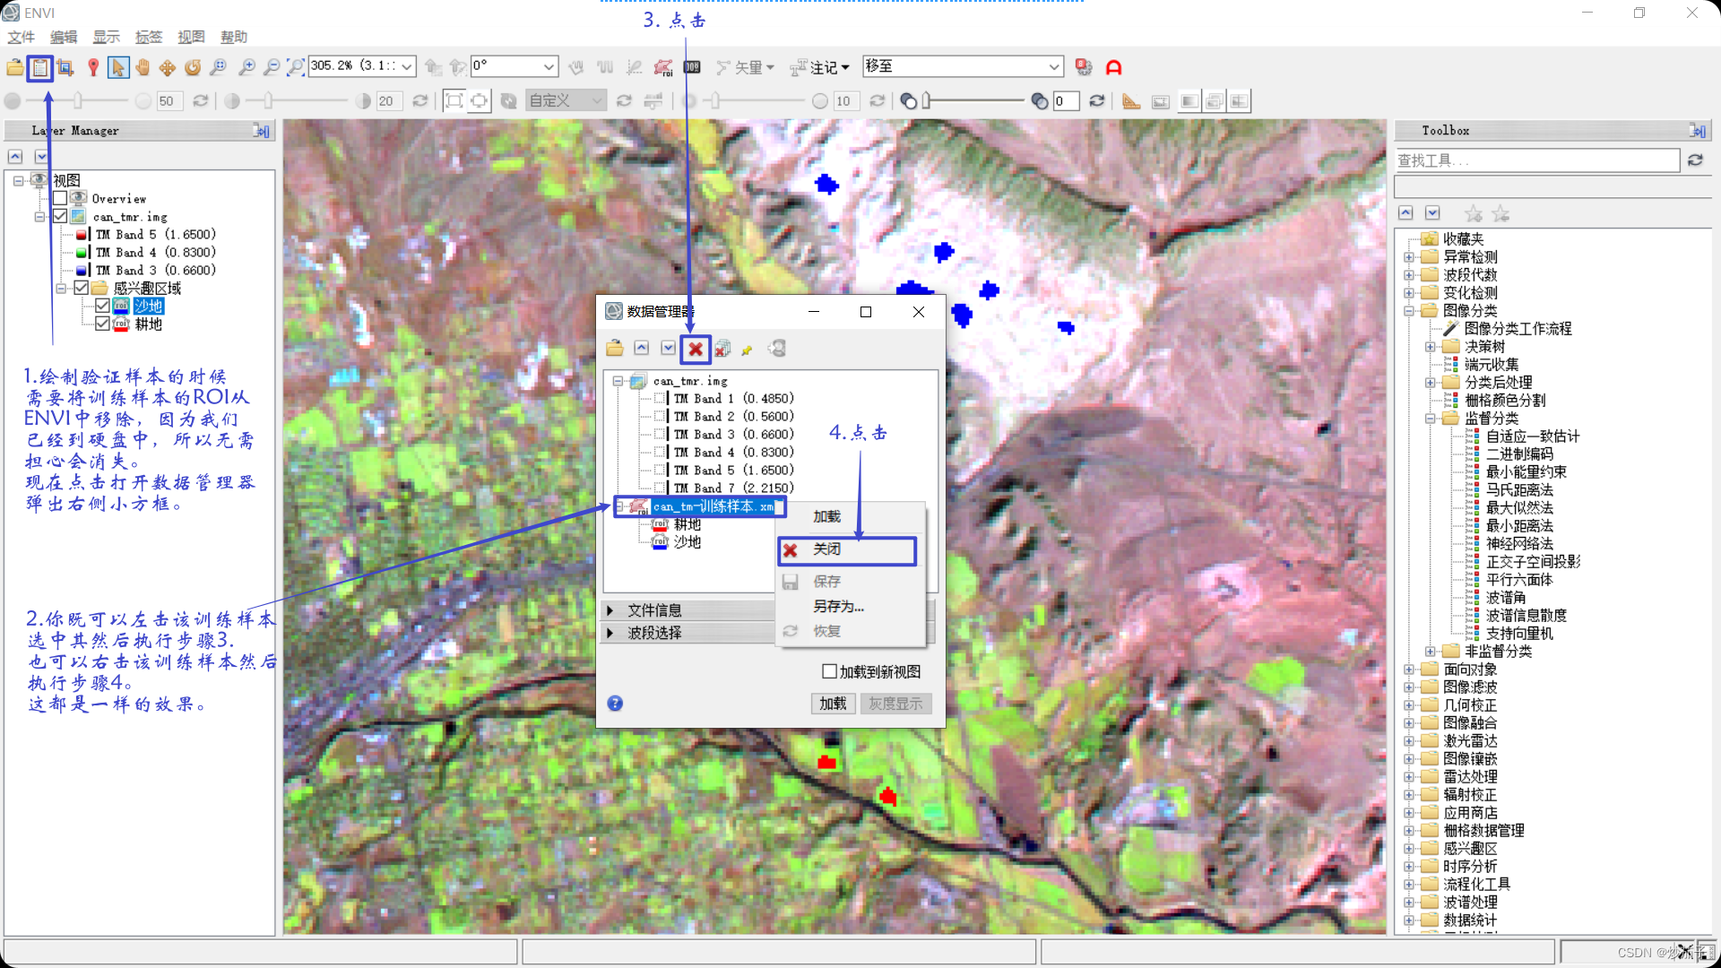Toggle the Overview checkbox
The image size is (1721, 968).
tap(60, 198)
